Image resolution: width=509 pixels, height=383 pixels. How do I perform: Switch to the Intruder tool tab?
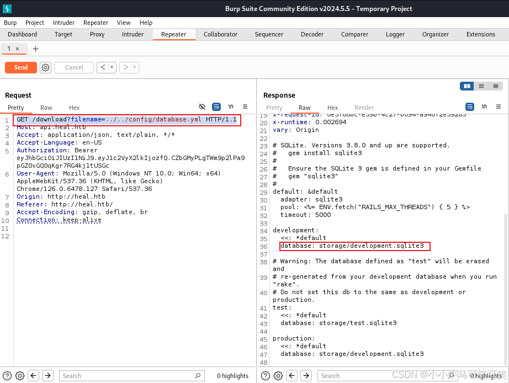tap(132, 34)
